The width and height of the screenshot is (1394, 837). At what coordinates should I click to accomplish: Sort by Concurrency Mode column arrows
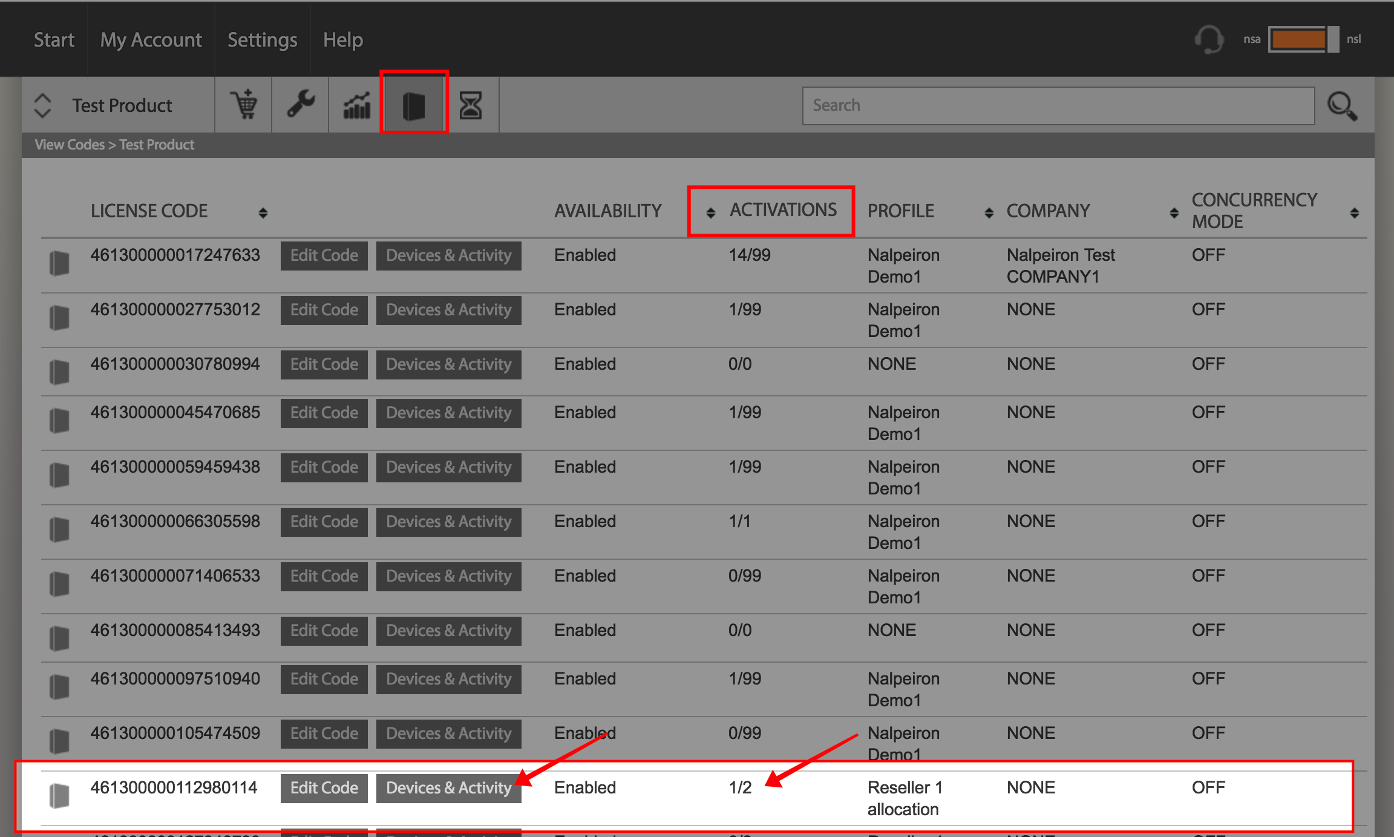click(x=1355, y=212)
